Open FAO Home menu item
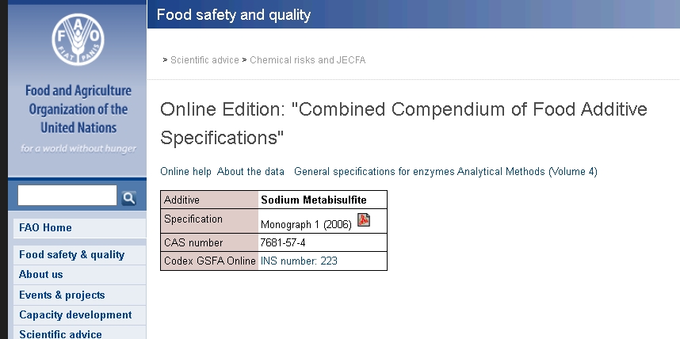This screenshot has height=339, width=680. click(79, 228)
